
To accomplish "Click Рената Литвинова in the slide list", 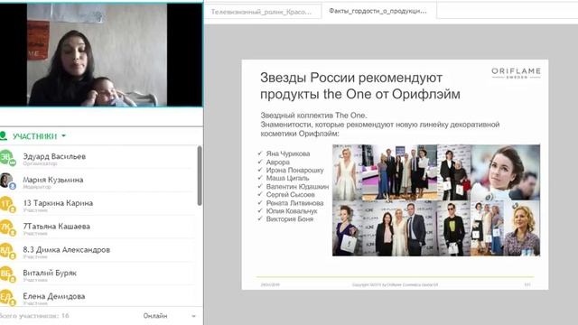I will click(295, 203).
